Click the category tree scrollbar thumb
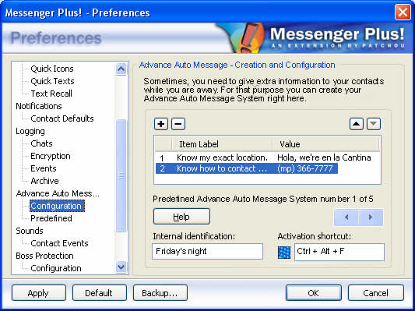The width and height of the screenshot is (415, 311). [x=121, y=175]
